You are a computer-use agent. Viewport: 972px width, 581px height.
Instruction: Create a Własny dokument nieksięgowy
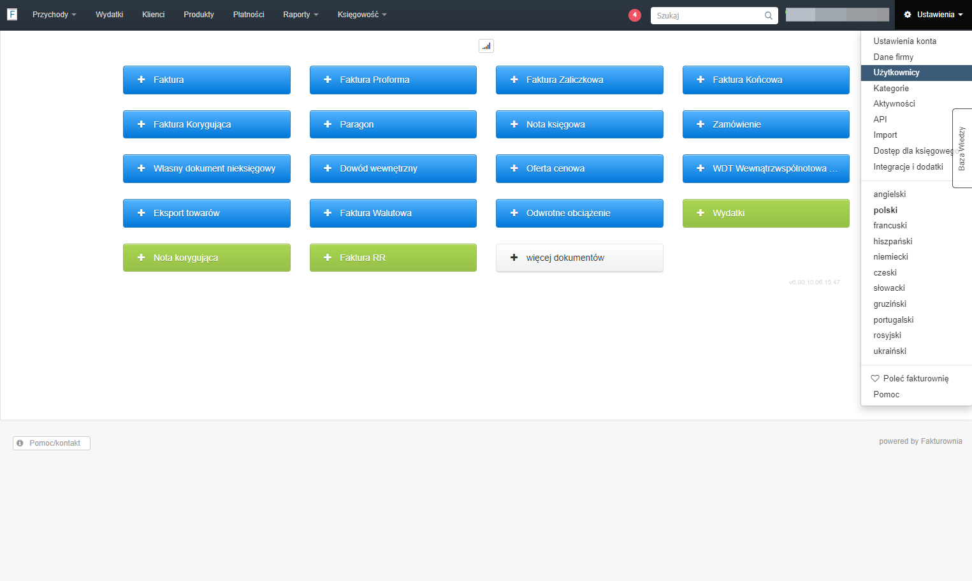207,168
